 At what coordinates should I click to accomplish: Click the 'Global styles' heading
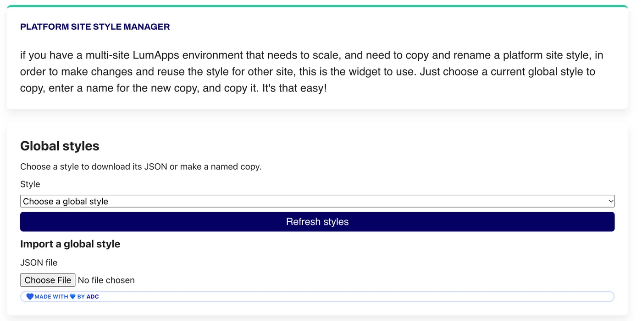(x=60, y=146)
